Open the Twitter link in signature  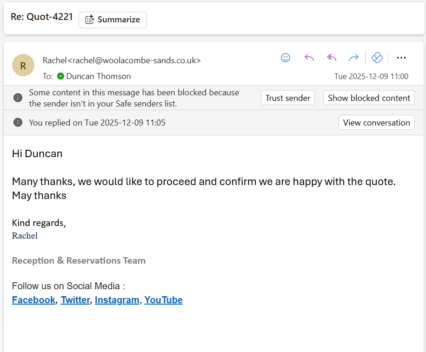[75, 300]
